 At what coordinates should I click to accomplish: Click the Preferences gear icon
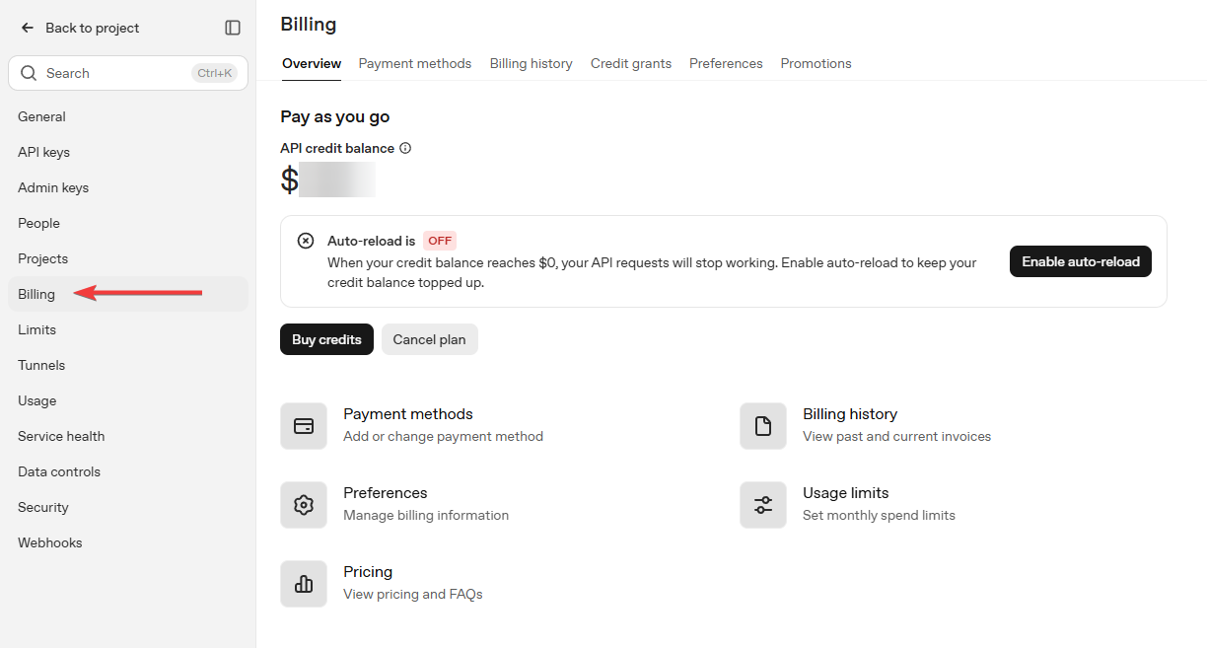(304, 505)
